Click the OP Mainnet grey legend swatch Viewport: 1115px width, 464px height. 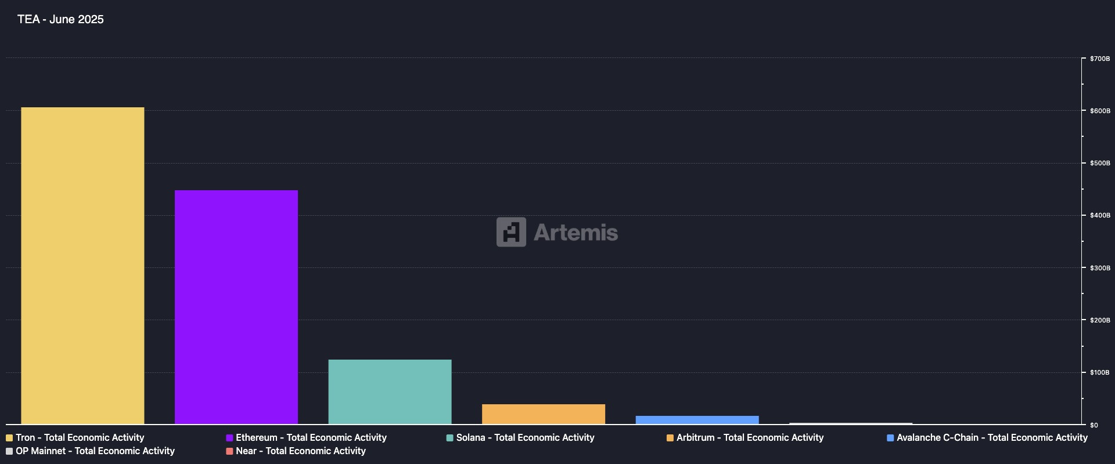pyautogui.click(x=9, y=451)
